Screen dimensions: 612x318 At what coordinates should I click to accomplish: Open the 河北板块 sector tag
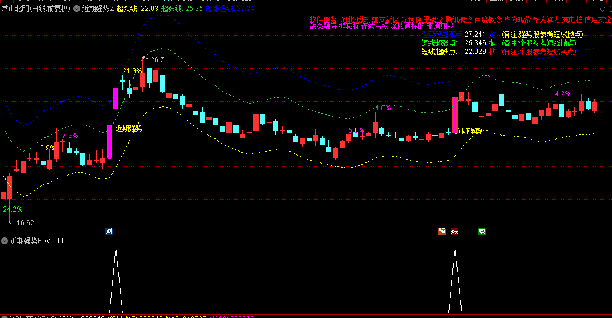coord(354,19)
